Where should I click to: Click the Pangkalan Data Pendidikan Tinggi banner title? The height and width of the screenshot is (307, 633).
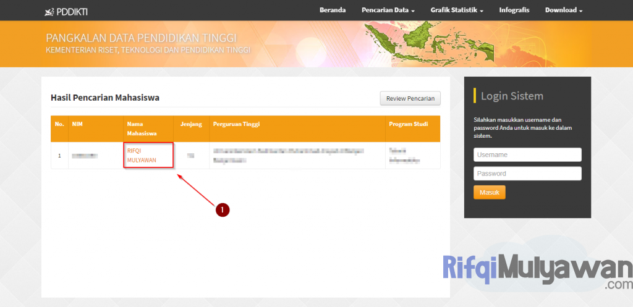click(142, 38)
